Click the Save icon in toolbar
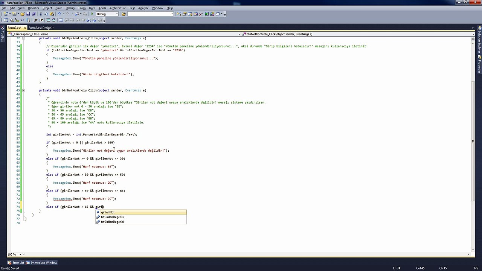The width and height of the screenshot is (482, 271). [28, 14]
